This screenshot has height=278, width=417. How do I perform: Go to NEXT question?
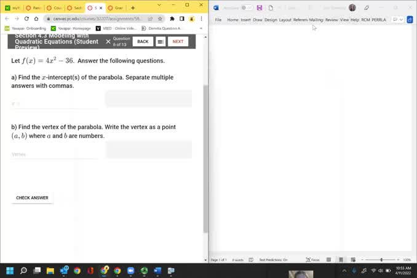[x=178, y=42]
